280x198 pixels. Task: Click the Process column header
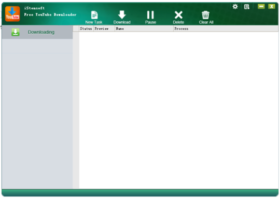tap(226, 29)
